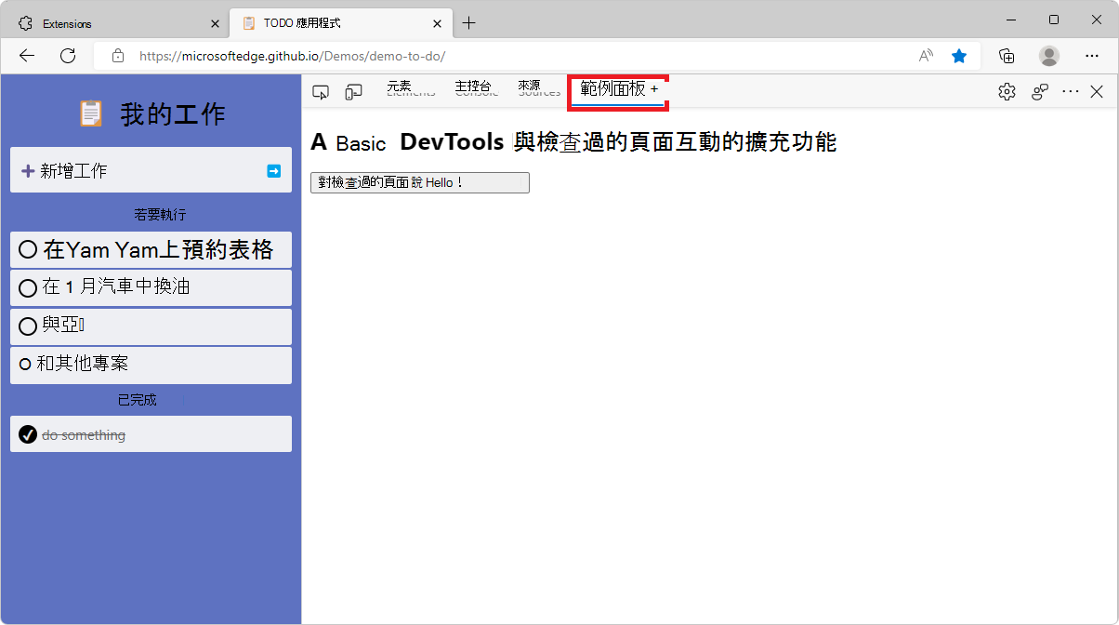This screenshot has height=625, width=1119.
Task: Click the 對檢查過的頁面說 Hello button
Action: click(x=419, y=182)
